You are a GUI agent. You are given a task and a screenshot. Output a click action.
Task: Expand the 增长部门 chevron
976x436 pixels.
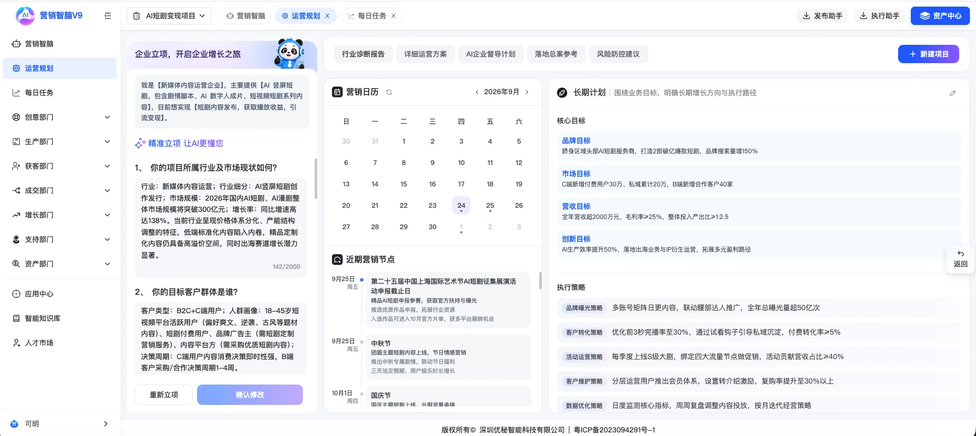click(107, 215)
